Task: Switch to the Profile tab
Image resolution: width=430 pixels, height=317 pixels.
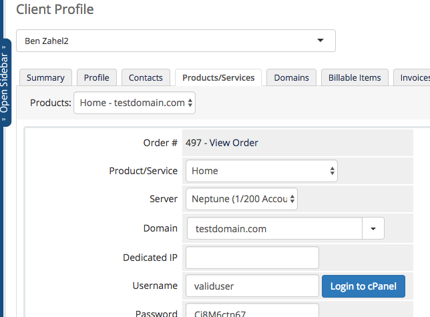Action: coord(97,78)
